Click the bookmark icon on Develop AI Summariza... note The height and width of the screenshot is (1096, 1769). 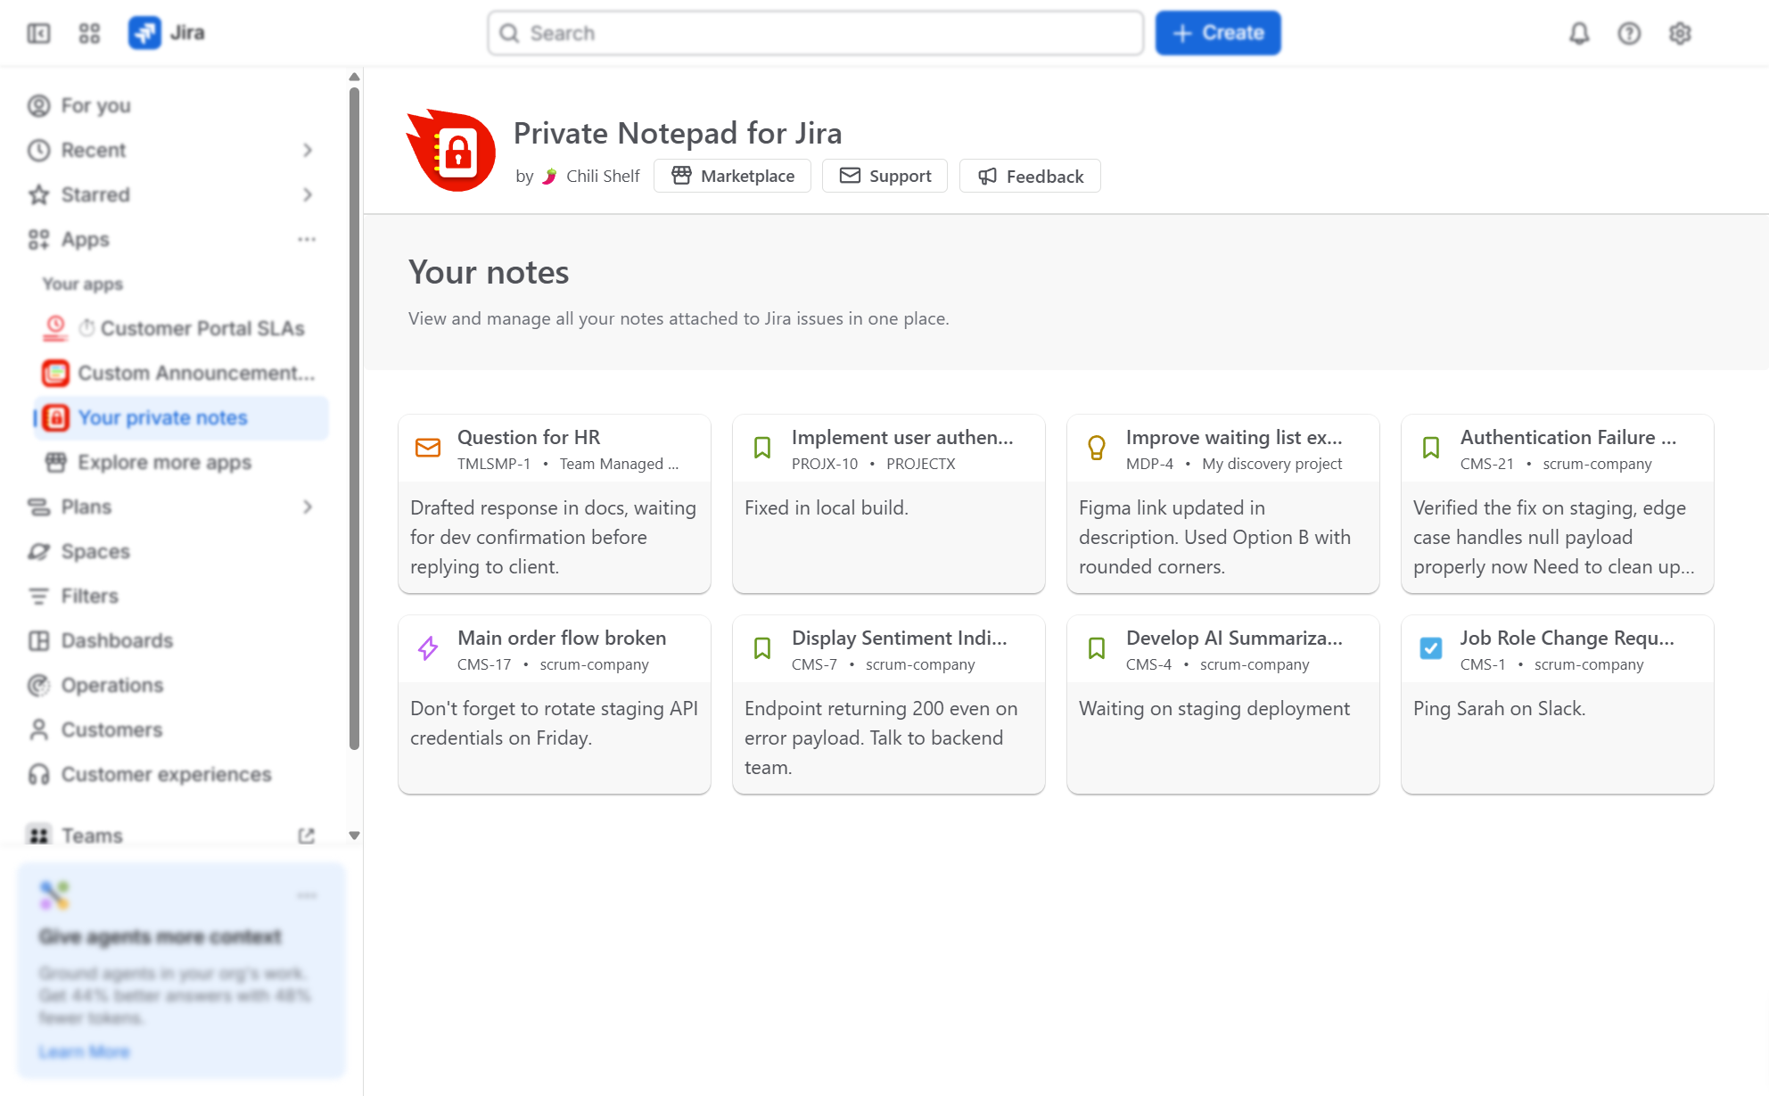tap(1097, 648)
